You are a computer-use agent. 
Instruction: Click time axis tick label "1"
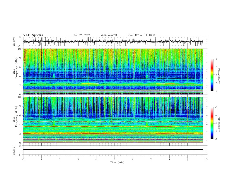(x=41, y=159)
